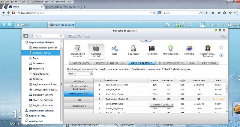Open Sicurezza lock icon in top row
Image resolution: width=240 pixels, height=127 pixels.
click(x=133, y=48)
